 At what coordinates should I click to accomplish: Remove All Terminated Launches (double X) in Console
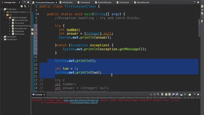[x=158, y=95]
